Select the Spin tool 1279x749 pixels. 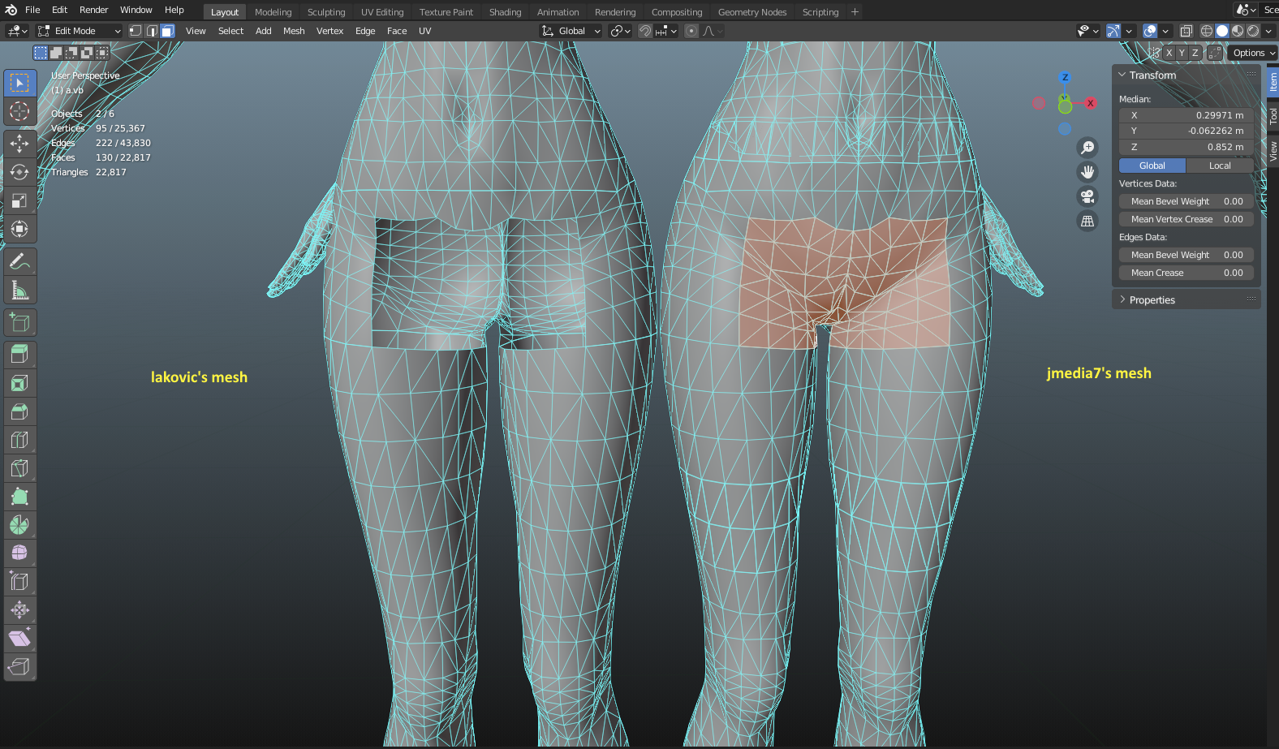(19, 525)
